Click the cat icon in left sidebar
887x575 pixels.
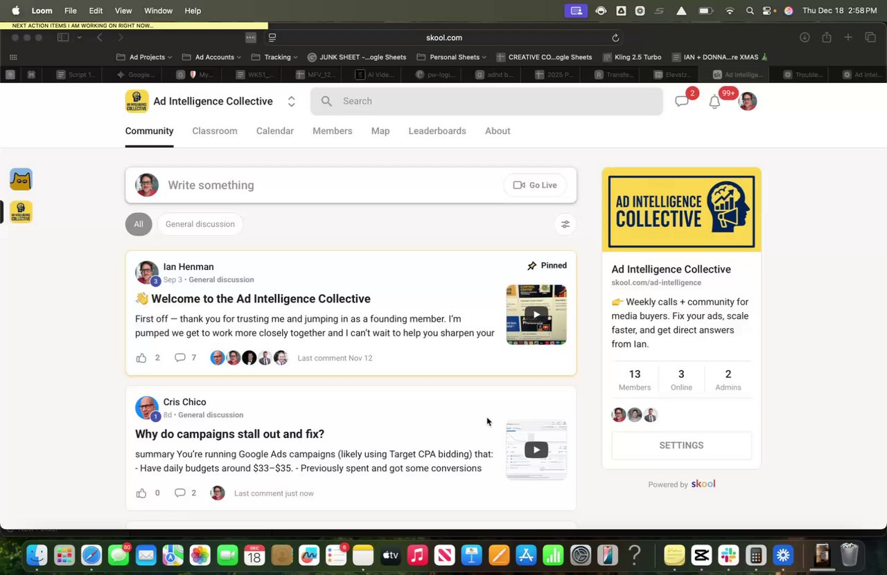(21, 179)
